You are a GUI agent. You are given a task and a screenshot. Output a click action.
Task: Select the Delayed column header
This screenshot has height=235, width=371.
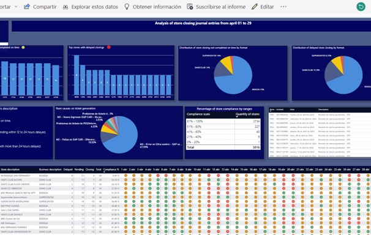pos(68,170)
